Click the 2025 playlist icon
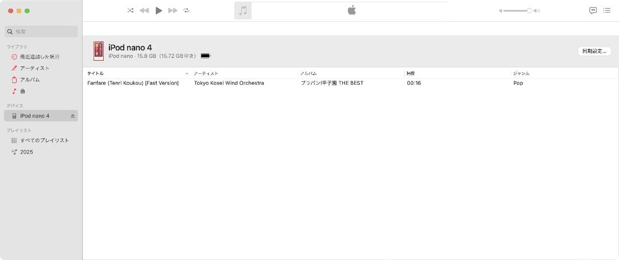This screenshot has height=260, width=619. click(x=14, y=152)
